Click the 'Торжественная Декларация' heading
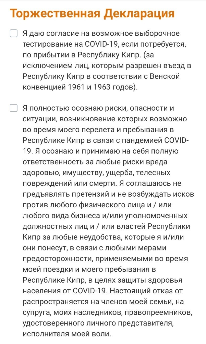 point(92,14)
